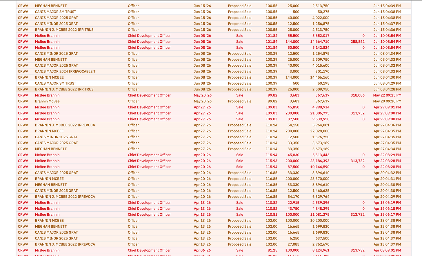Click the 4,998,934 sale value
The width and height of the screenshot is (422, 256).
(321, 107)
